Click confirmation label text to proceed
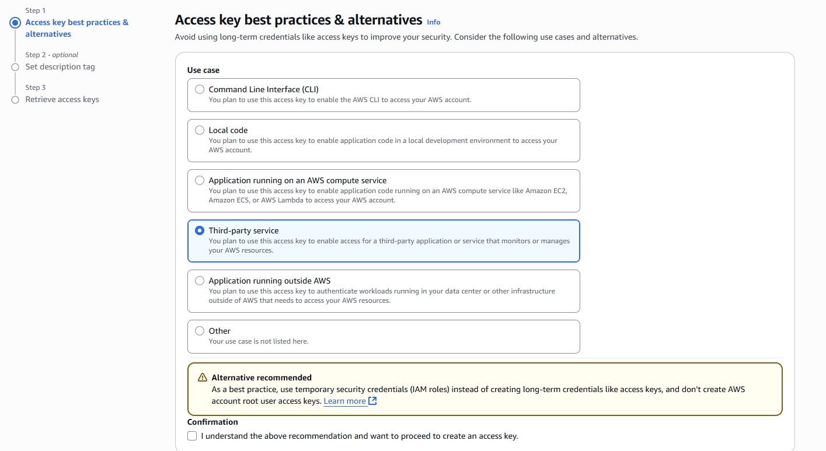Image resolution: width=826 pixels, height=451 pixels. 360,436
